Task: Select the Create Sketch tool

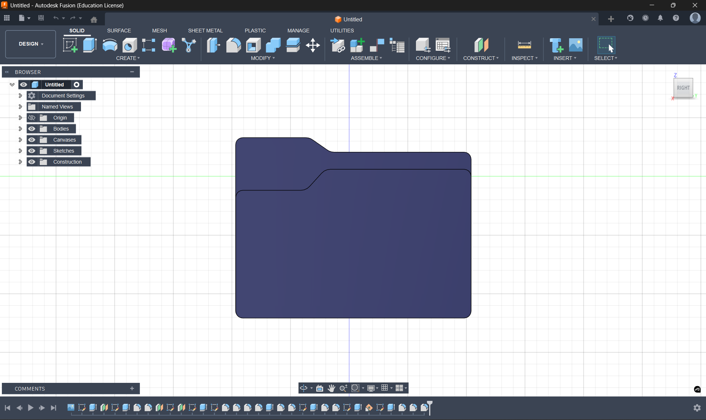Action: pyautogui.click(x=70, y=45)
